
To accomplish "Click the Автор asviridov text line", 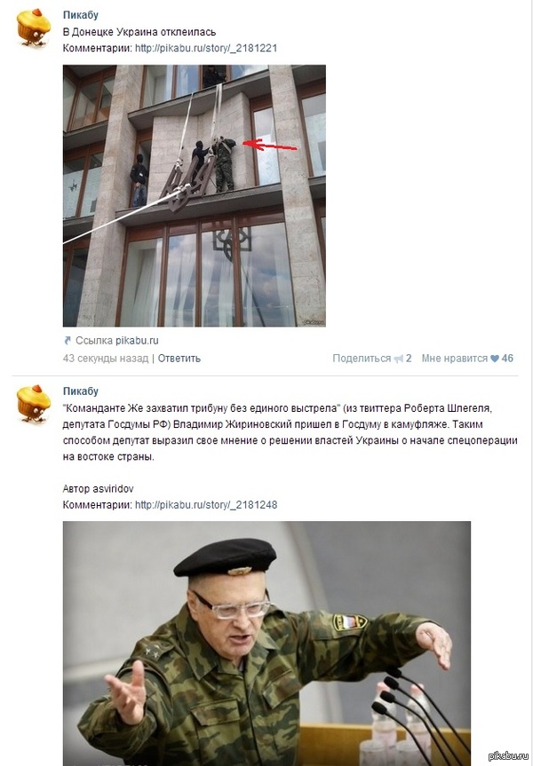I will 98,488.
